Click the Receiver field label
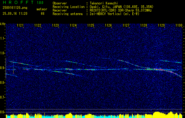Screen dimensions: 185x118 pos(60,10)
